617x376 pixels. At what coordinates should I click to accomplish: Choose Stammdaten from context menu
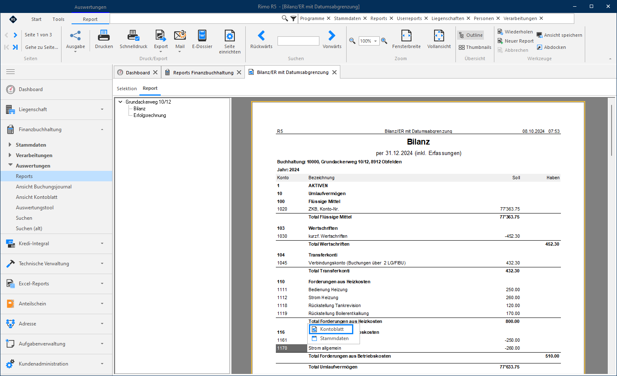point(334,338)
